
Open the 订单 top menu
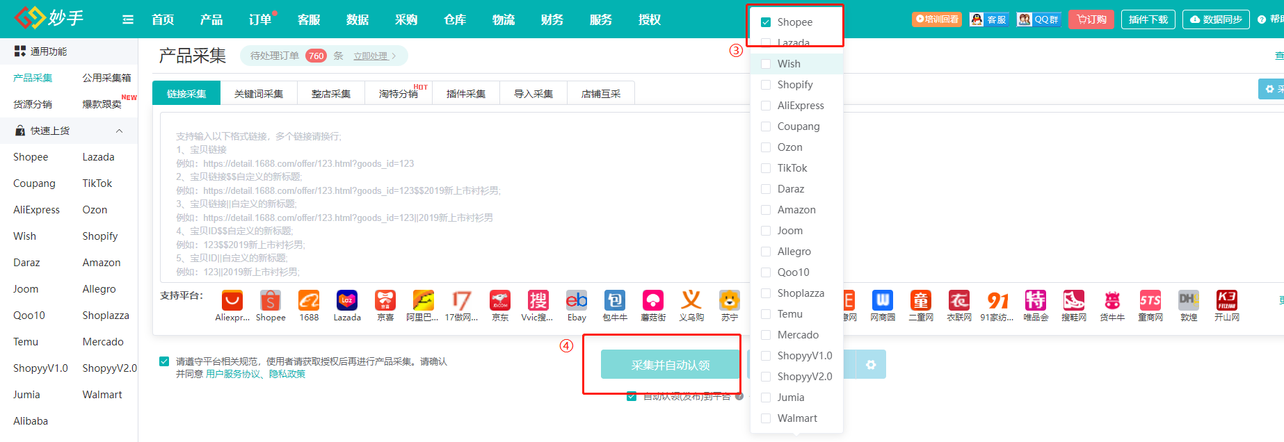pos(260,19)
